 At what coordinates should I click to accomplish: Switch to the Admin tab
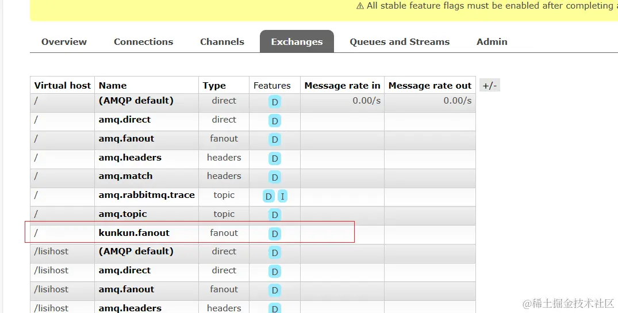tap(492, 42)
